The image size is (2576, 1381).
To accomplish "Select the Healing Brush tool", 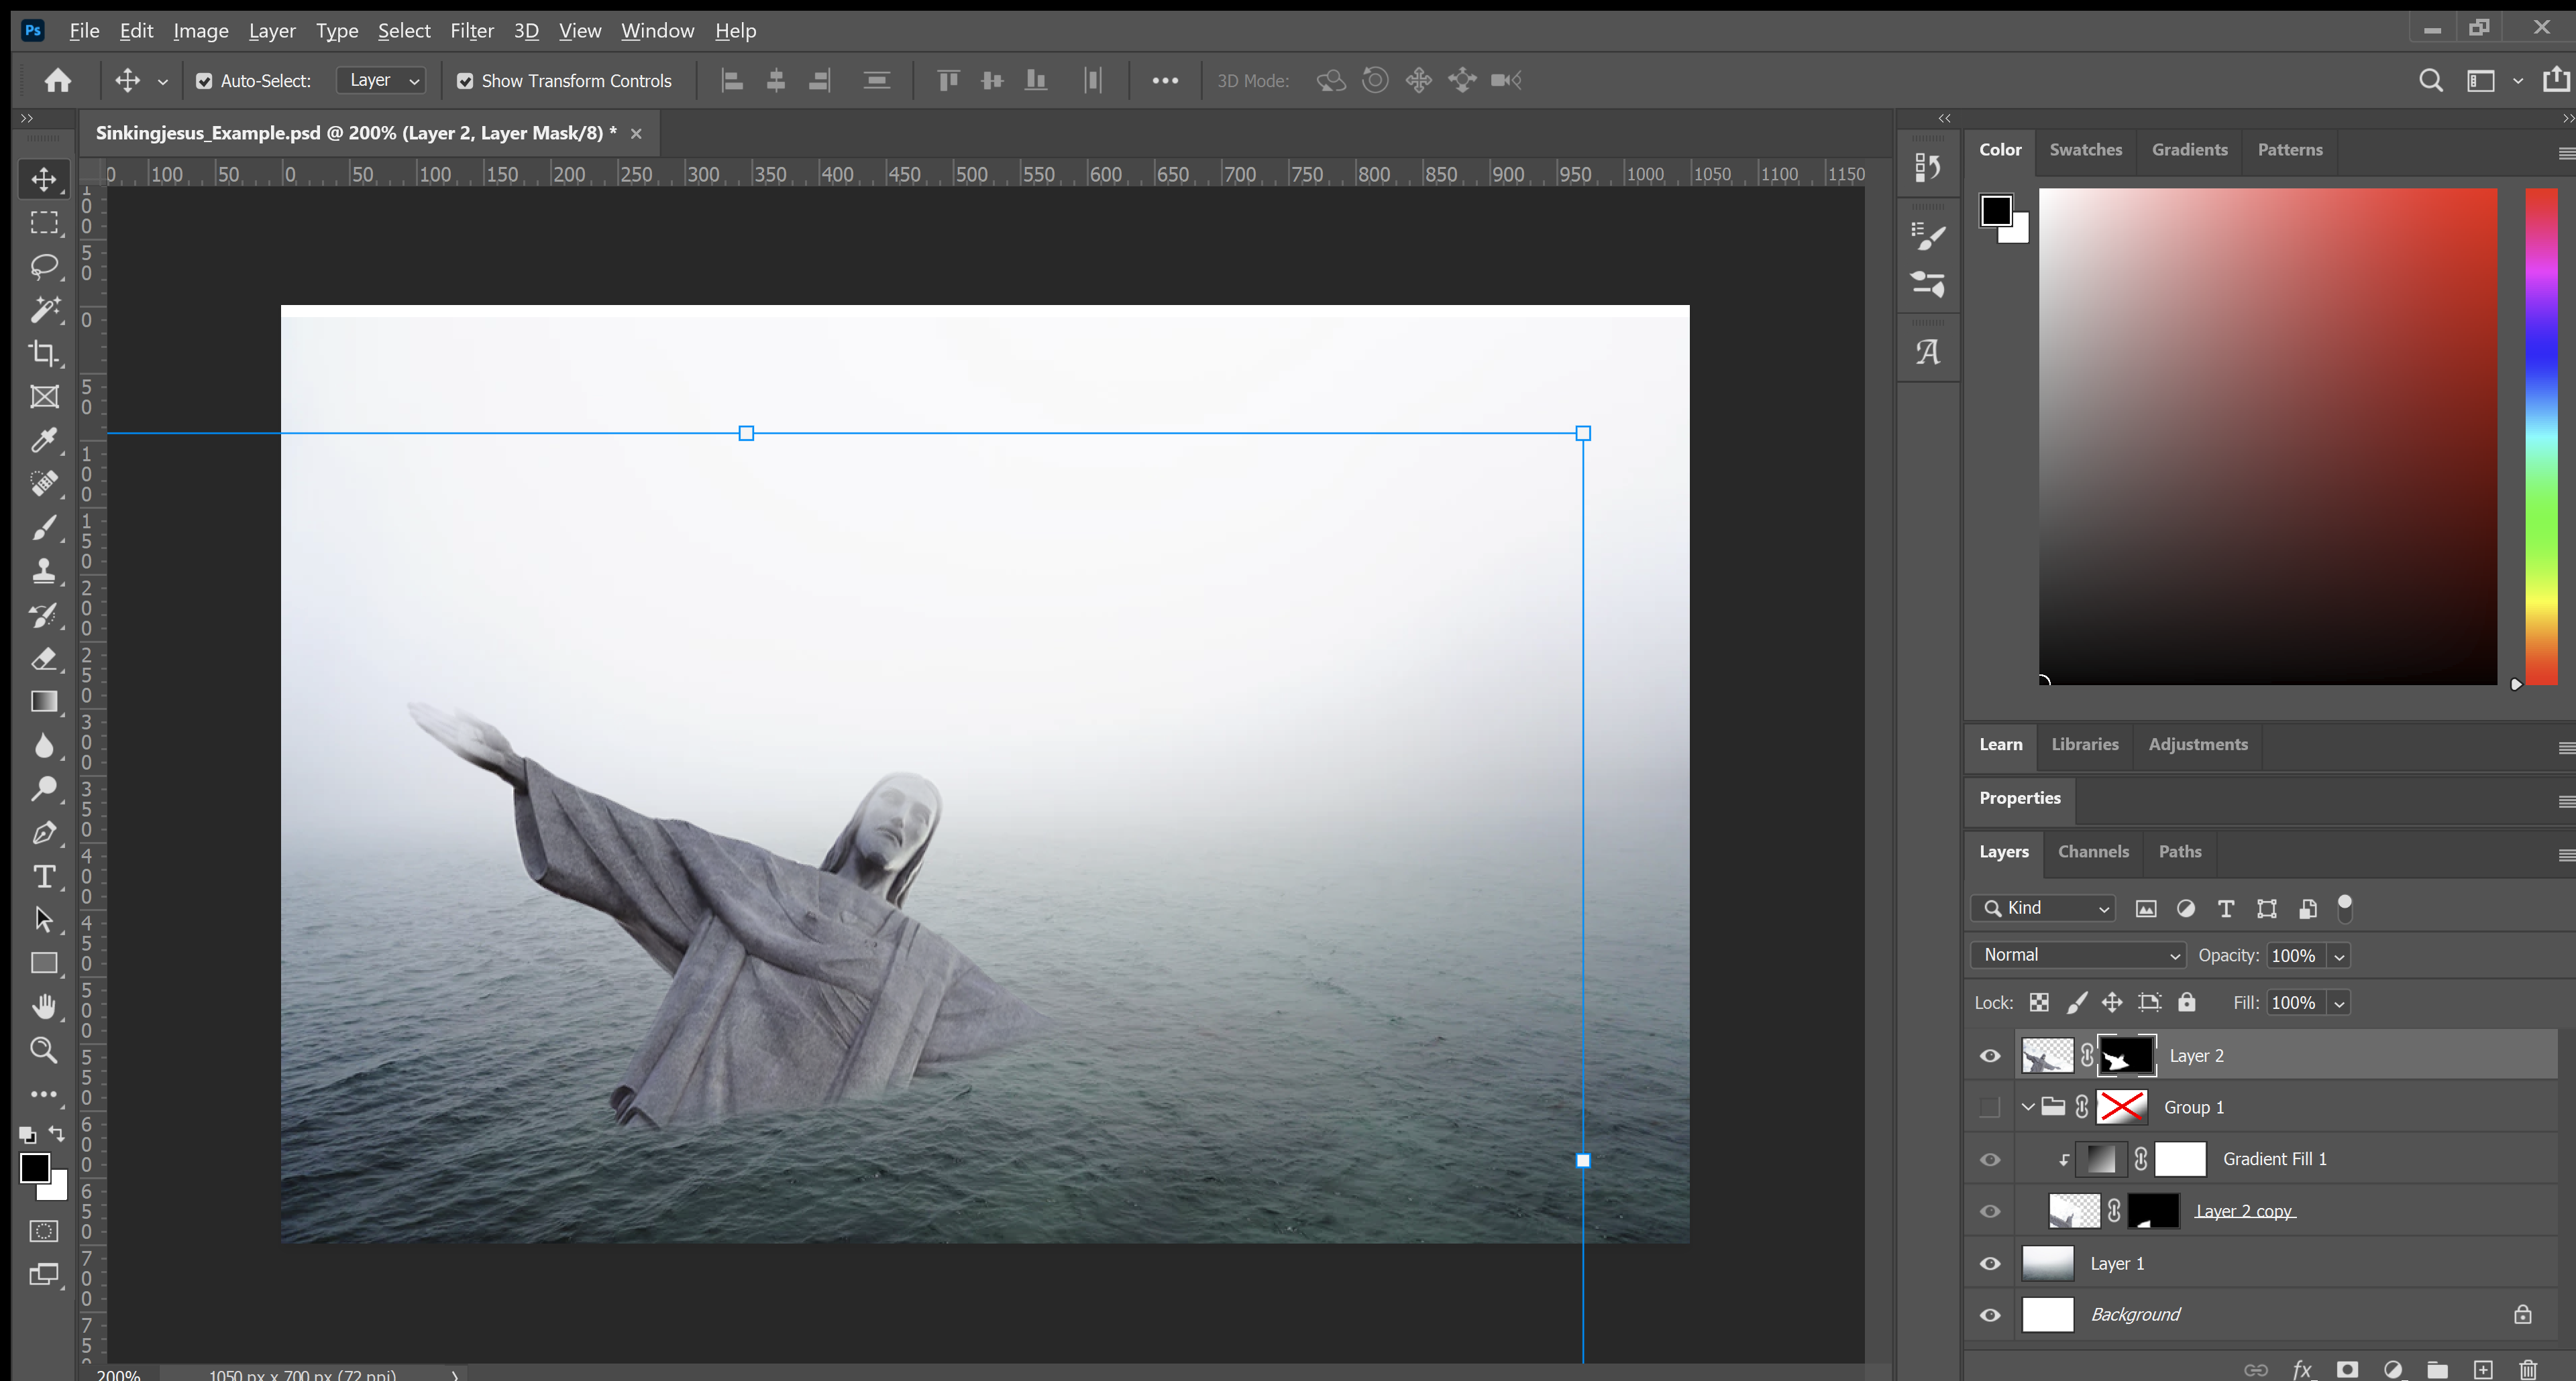I will point(44,483).
